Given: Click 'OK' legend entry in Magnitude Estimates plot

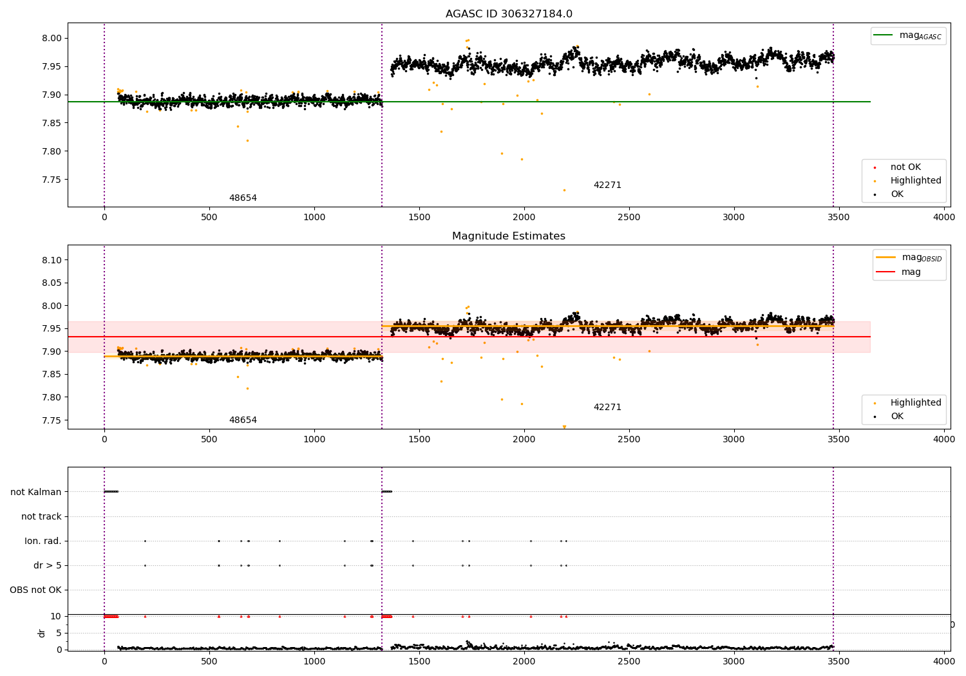Looking at the screenshot, I should pos(897,417).
